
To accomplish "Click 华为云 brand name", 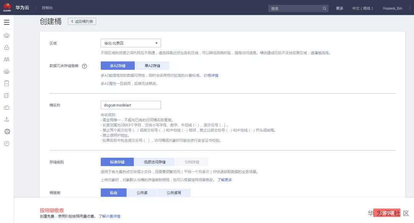I will [x=22, y=7].
